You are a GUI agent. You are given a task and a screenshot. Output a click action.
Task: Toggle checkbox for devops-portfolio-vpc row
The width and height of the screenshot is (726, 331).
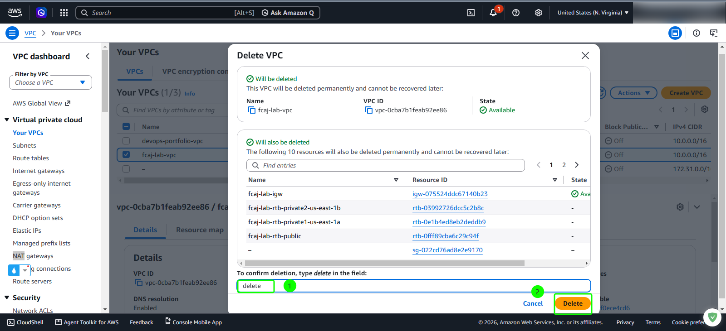[x=126, y=141]
